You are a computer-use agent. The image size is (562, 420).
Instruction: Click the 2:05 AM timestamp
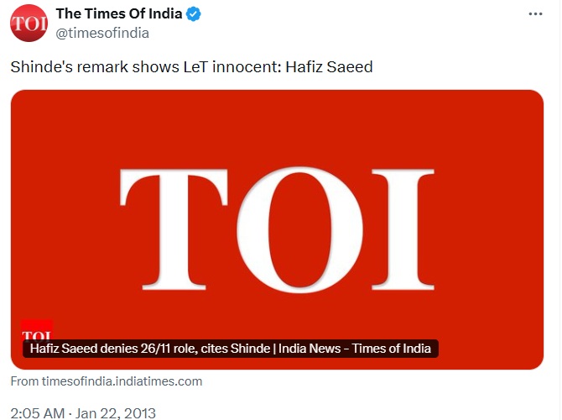[36, 413]
